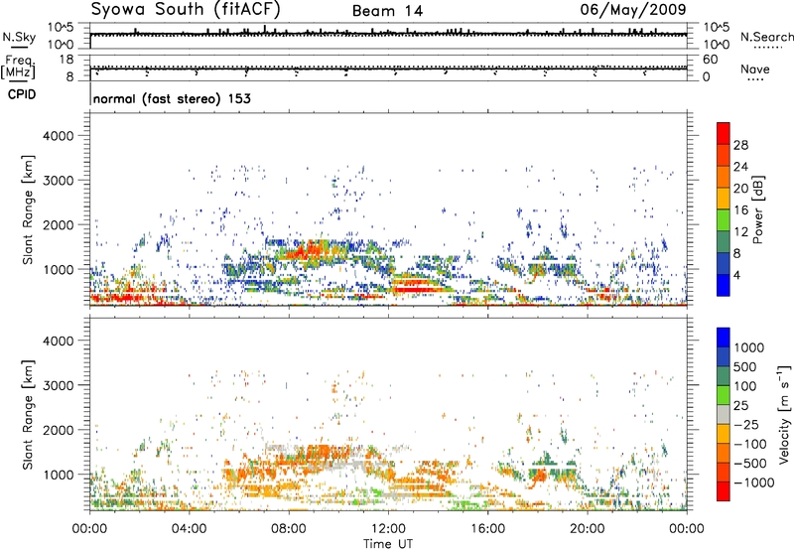Click the '28' power colorbar label
The image size is (794, 550).
tap(740, 145)
